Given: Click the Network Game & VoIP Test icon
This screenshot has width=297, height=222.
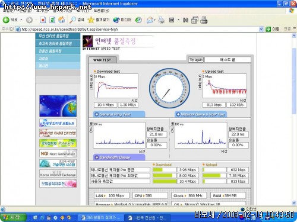Looking at the screenshot, I should point(178,114).
